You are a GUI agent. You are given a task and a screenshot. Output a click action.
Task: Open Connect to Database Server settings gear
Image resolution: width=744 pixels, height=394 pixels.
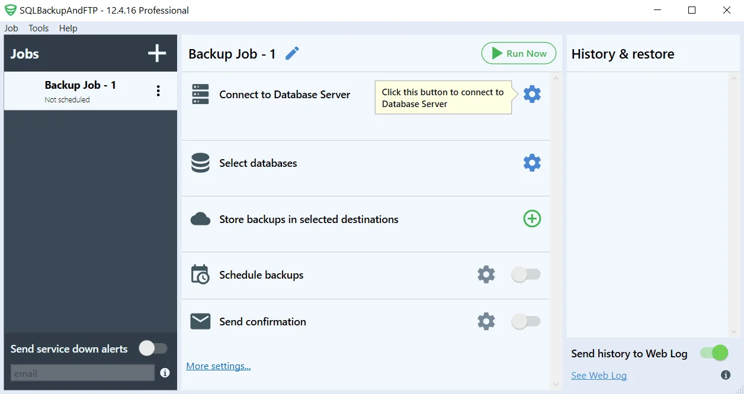click(x=531, y=93)
